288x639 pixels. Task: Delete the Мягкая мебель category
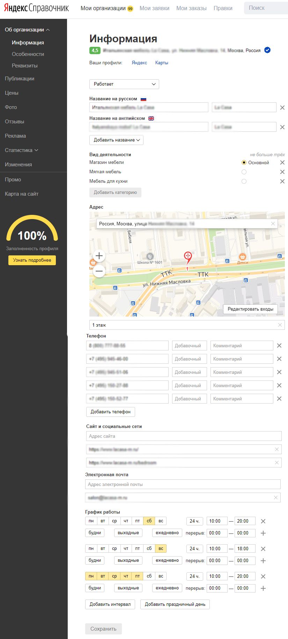tap(282, 172)
